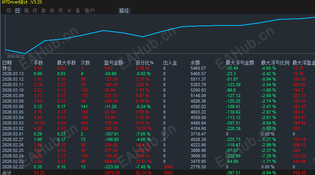The width and height of the screenshot is (315, 175).
Task: Select the 2026.03.13 date row
Action: (x=13, y=74)
